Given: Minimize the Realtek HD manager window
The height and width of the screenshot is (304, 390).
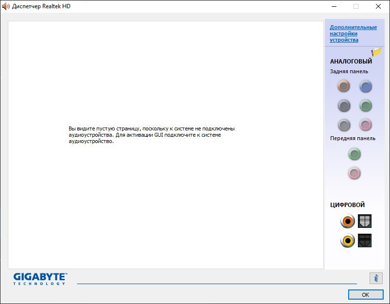Looking at the screenshot, I should coord(334,6).
